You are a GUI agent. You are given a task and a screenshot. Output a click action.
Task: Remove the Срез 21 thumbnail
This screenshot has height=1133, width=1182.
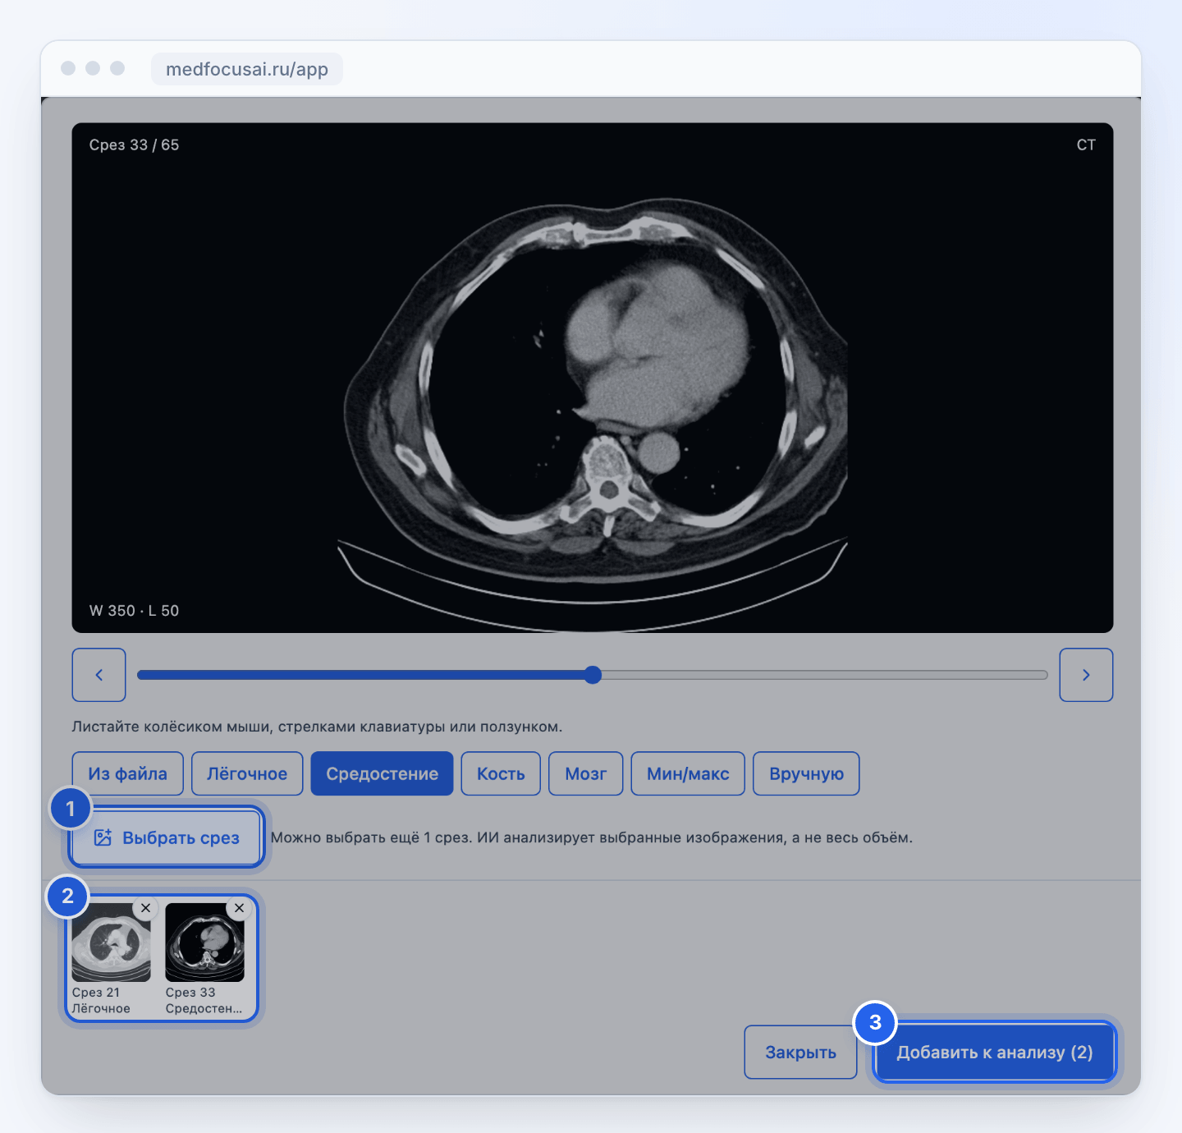[x=145, y=908]
